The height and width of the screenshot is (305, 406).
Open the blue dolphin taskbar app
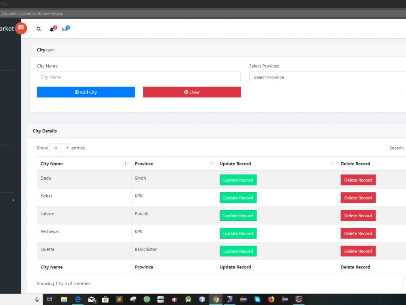point(230,299)
